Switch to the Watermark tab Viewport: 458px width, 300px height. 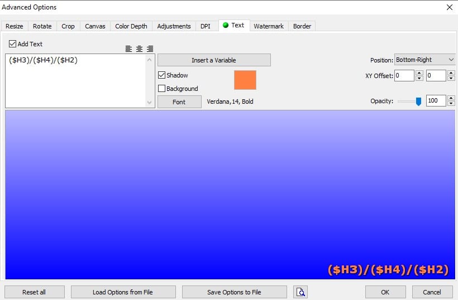(269, 26)
